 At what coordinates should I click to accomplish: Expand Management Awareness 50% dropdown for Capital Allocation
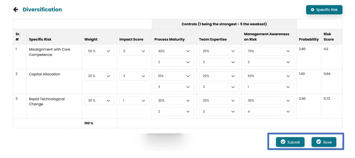(x=269, y=76)
